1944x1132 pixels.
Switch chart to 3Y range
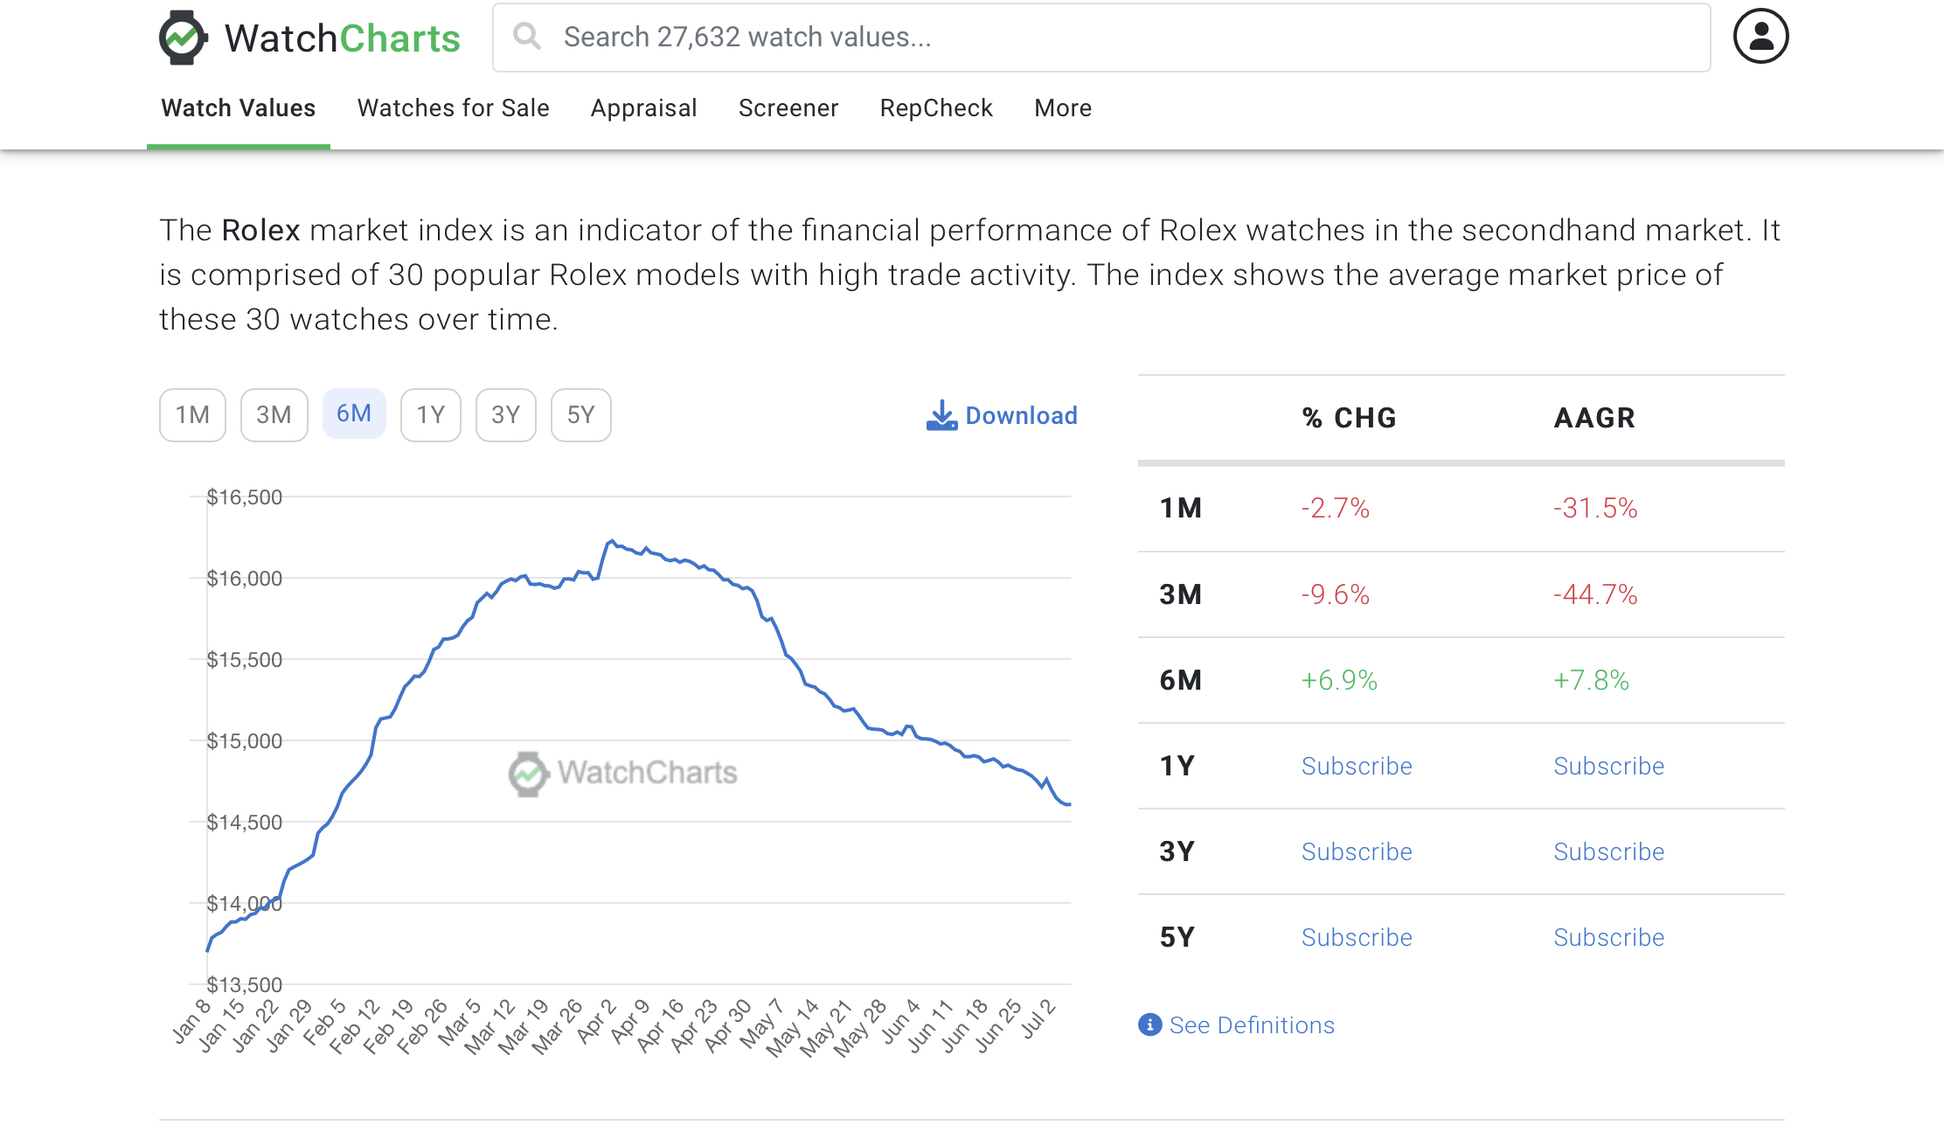[505, 415]
